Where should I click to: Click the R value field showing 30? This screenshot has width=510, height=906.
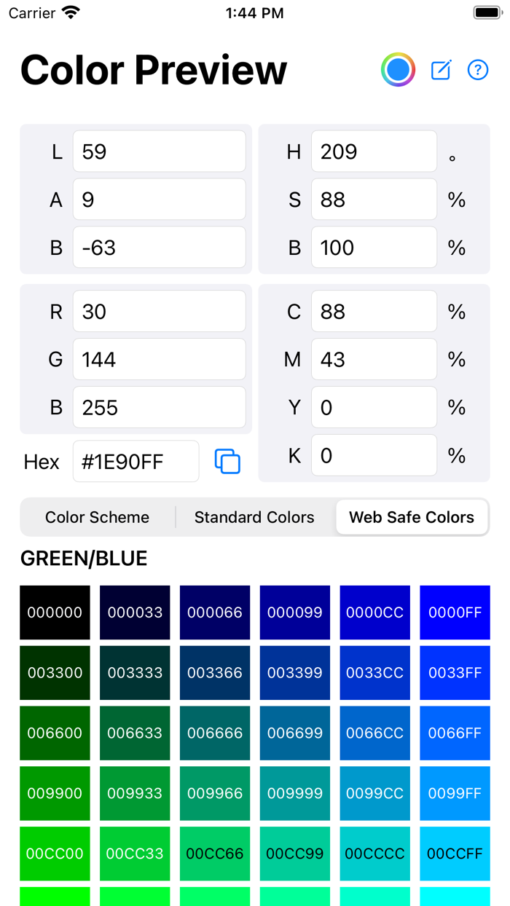click(x=159, y=311)
